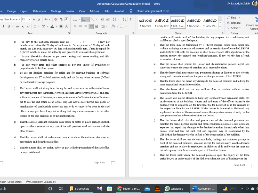The height and width of the screenshot is (193, 258).
Task: Click the Distributed alignment icon
Action: click(x=96, y=26)
